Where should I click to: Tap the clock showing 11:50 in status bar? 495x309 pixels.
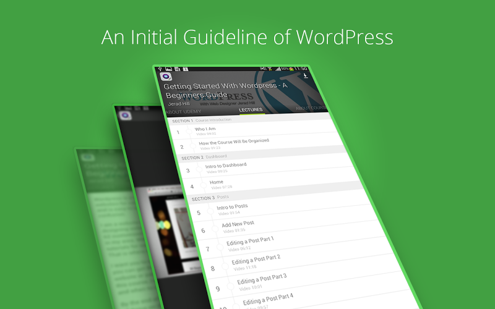coord(301,69)
